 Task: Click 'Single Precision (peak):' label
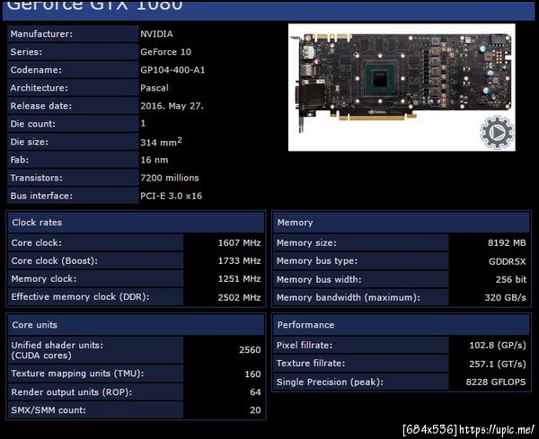tap(330, 382)
